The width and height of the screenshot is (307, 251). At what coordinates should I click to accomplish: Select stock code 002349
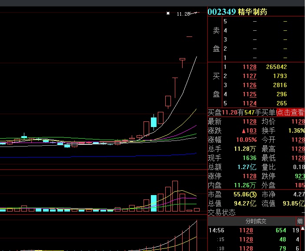221,12
